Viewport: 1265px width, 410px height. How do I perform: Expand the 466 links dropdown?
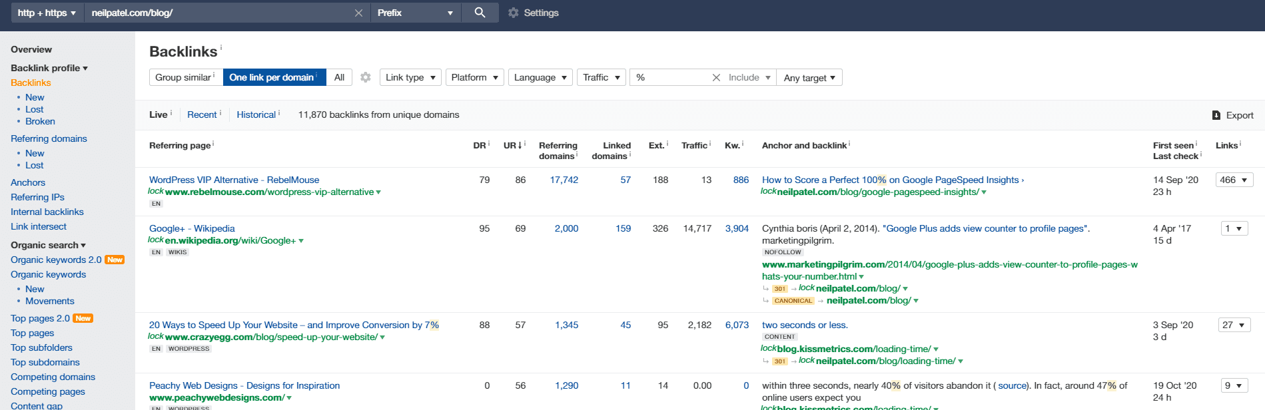pyautogui.click(x=1234, y=180)
